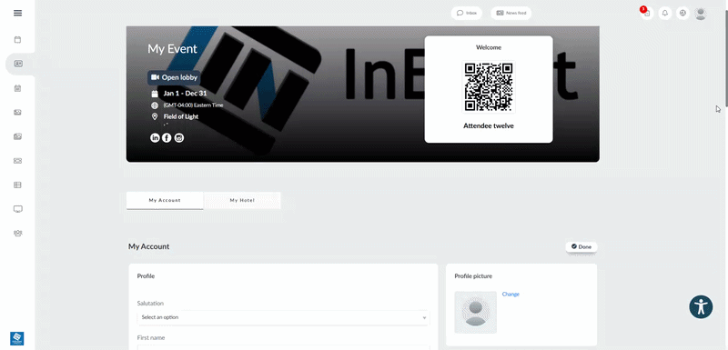Switch to the My Account tab
728x350 pixels.
[165, 200]
